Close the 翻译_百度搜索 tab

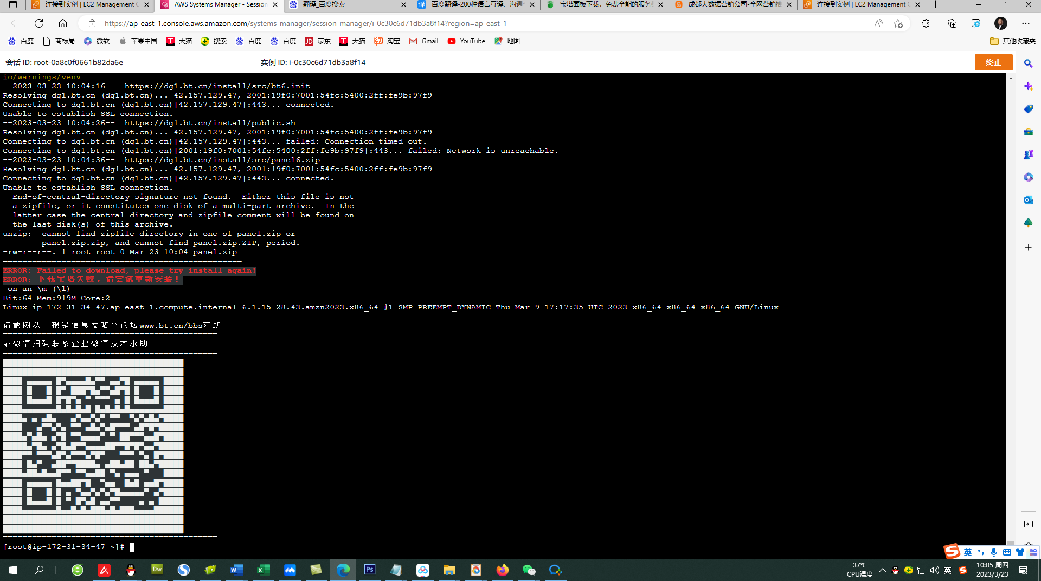[403, 4]
